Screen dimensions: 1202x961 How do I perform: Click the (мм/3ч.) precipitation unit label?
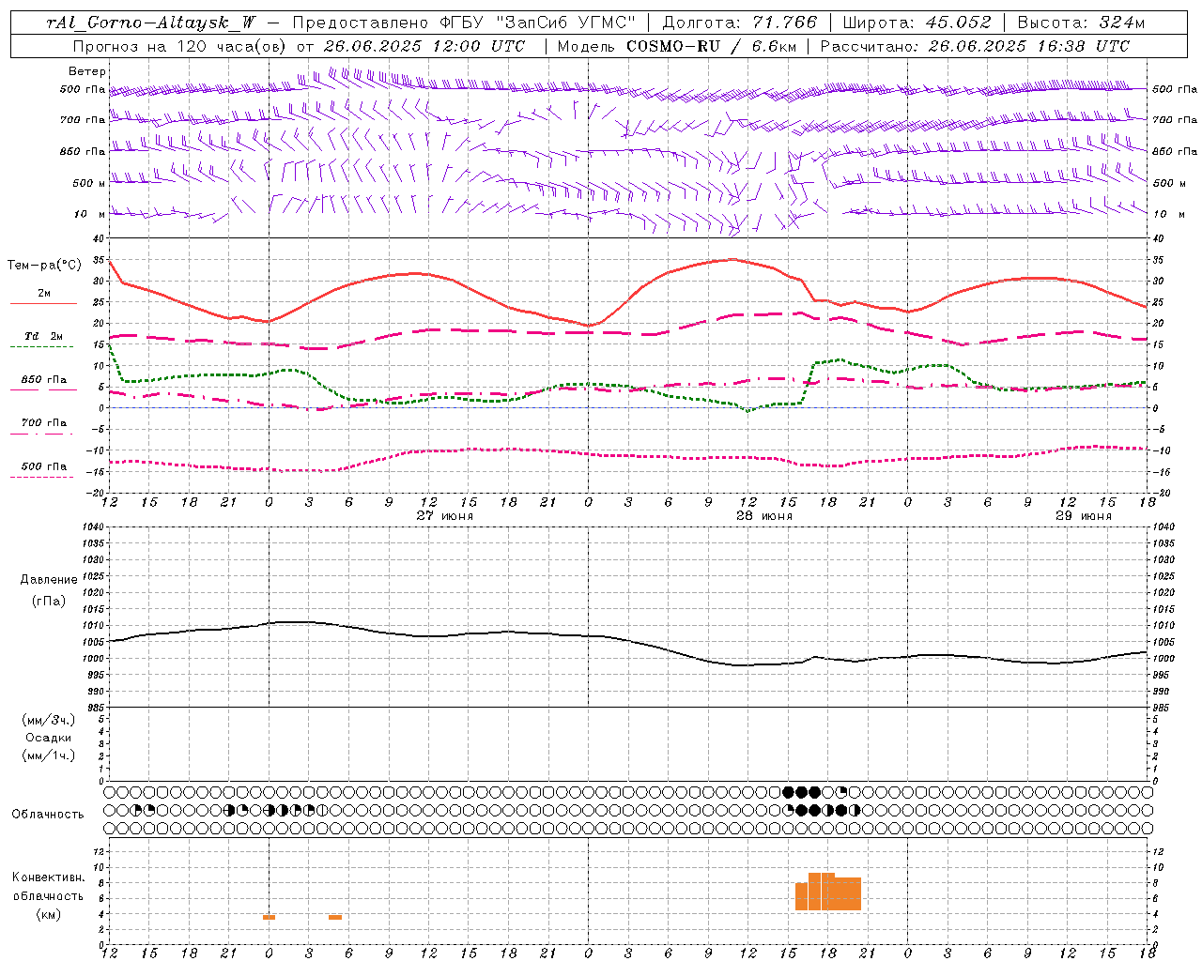[x=48, y=720]
